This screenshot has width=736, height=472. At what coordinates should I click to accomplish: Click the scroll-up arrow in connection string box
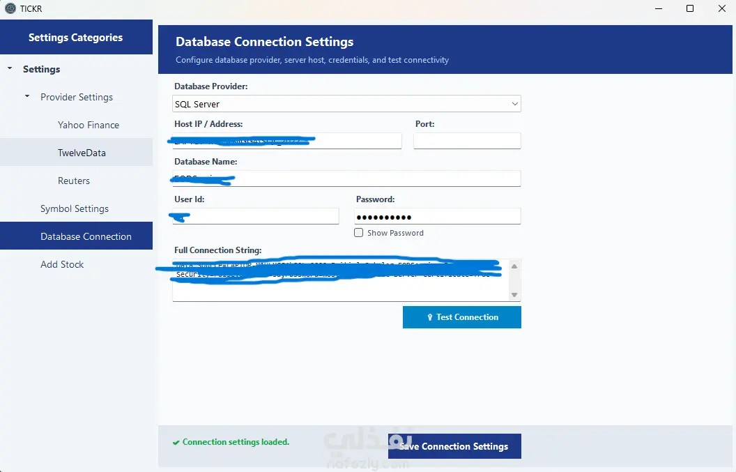tap(514, 266)
